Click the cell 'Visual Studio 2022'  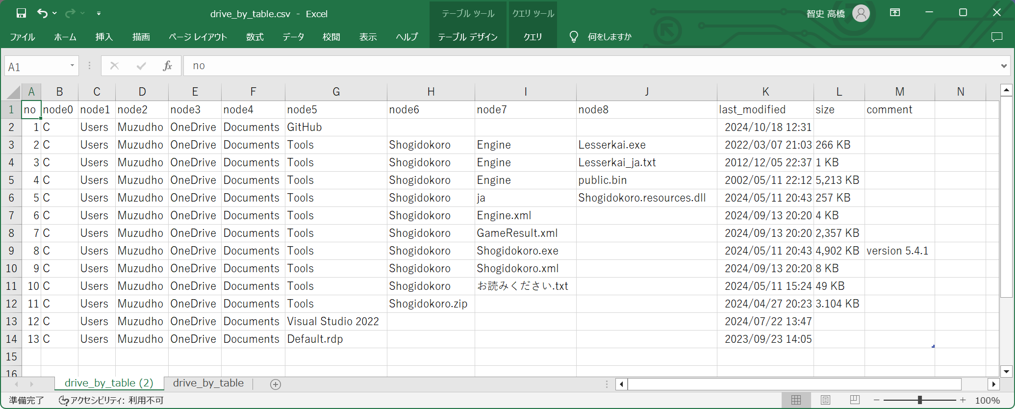tap(336, 321)
